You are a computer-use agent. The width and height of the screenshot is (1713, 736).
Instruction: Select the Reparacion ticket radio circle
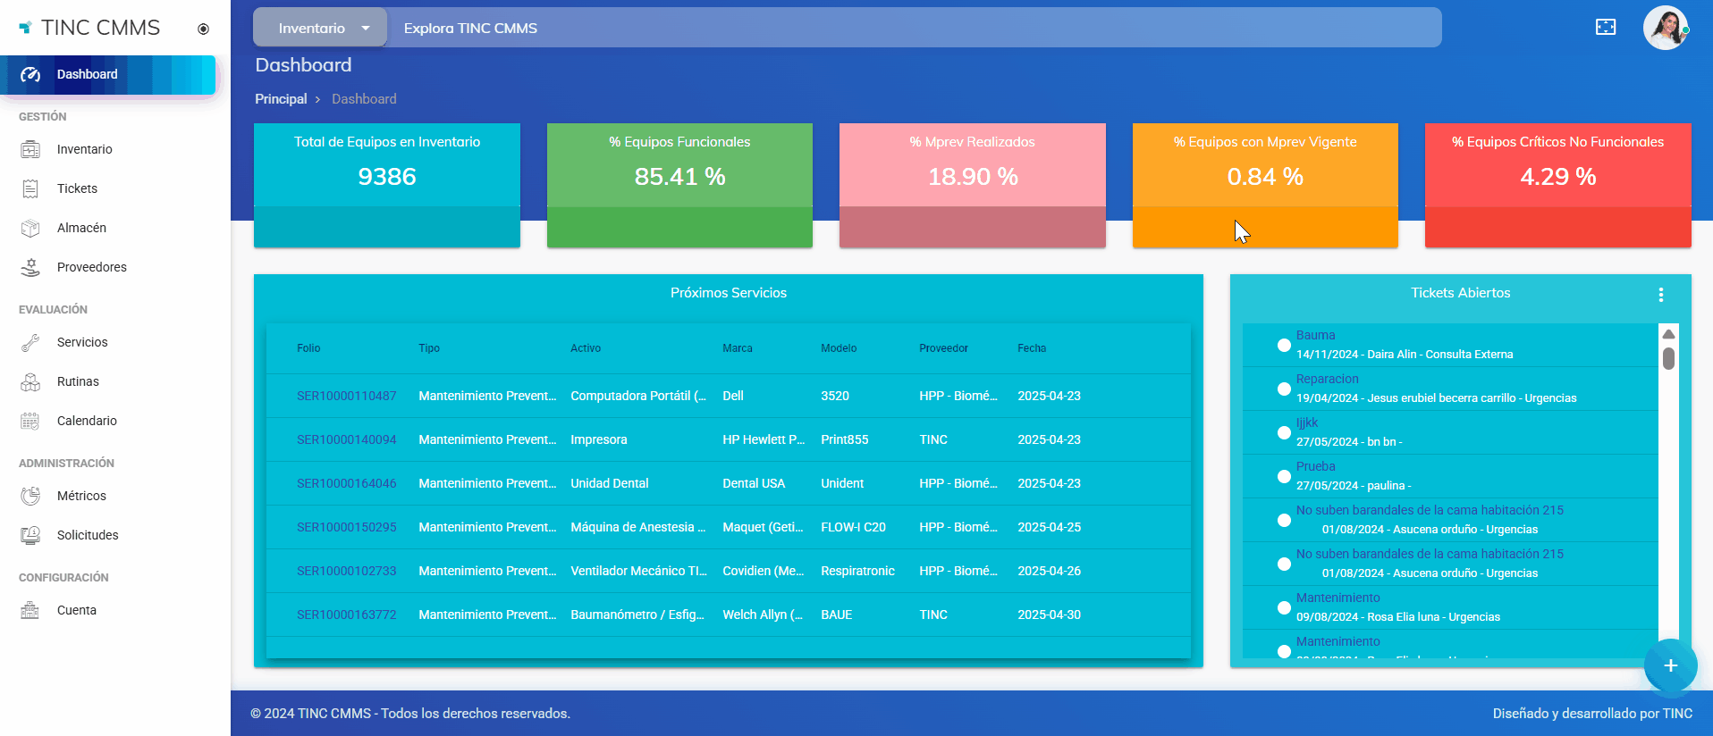pyautogui.click(x=1284, y=389)
